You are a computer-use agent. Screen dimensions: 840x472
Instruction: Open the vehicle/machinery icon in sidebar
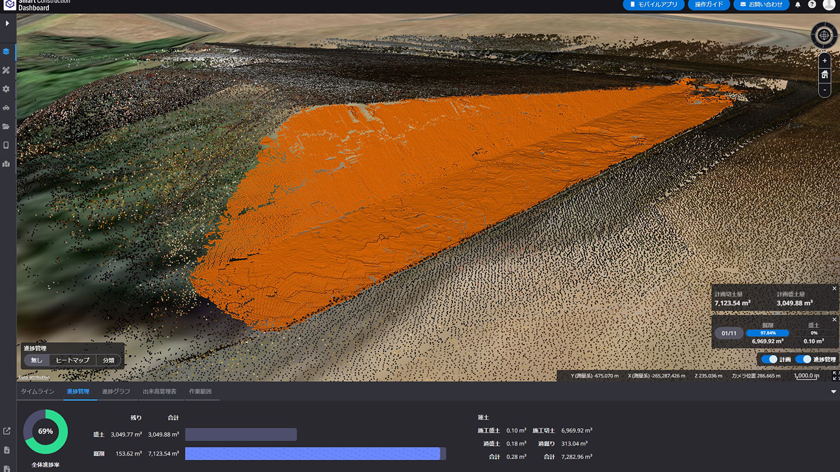6,108
